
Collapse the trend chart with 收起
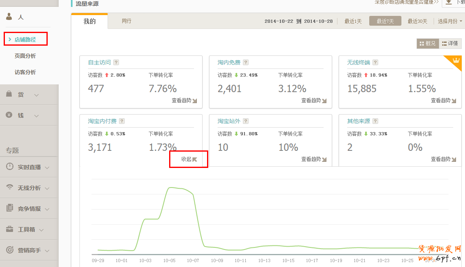[189, 159]
